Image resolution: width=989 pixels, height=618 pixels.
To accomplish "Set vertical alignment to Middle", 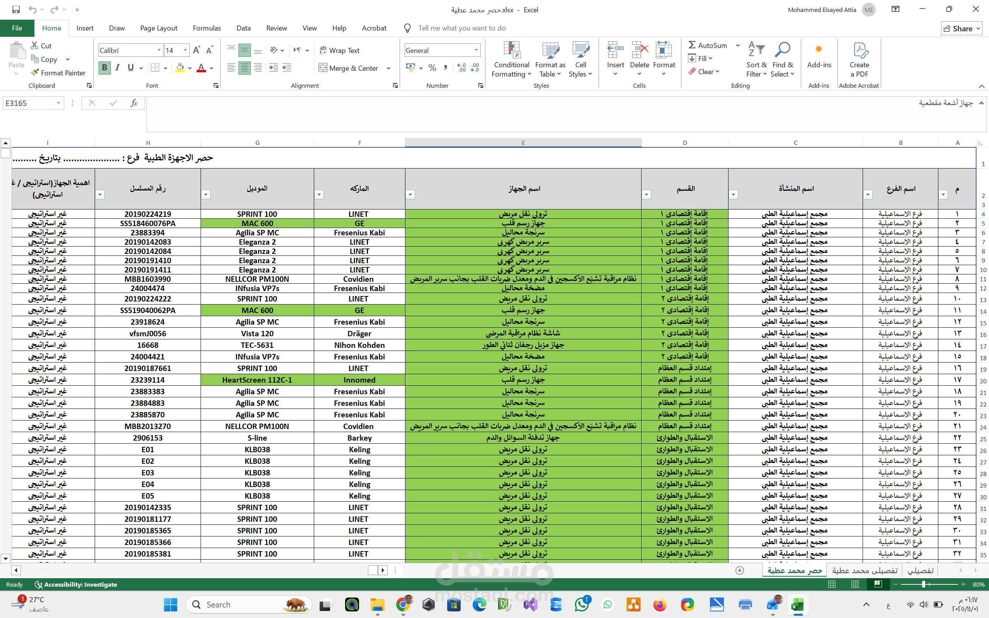I will pyautogui.click(x=244, y=50).
